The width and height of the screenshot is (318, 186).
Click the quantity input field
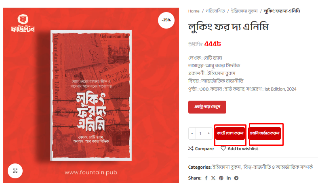(x=200, y=133)
